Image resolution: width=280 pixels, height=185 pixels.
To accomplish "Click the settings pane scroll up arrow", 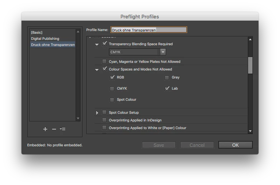I will coord(250,39).
